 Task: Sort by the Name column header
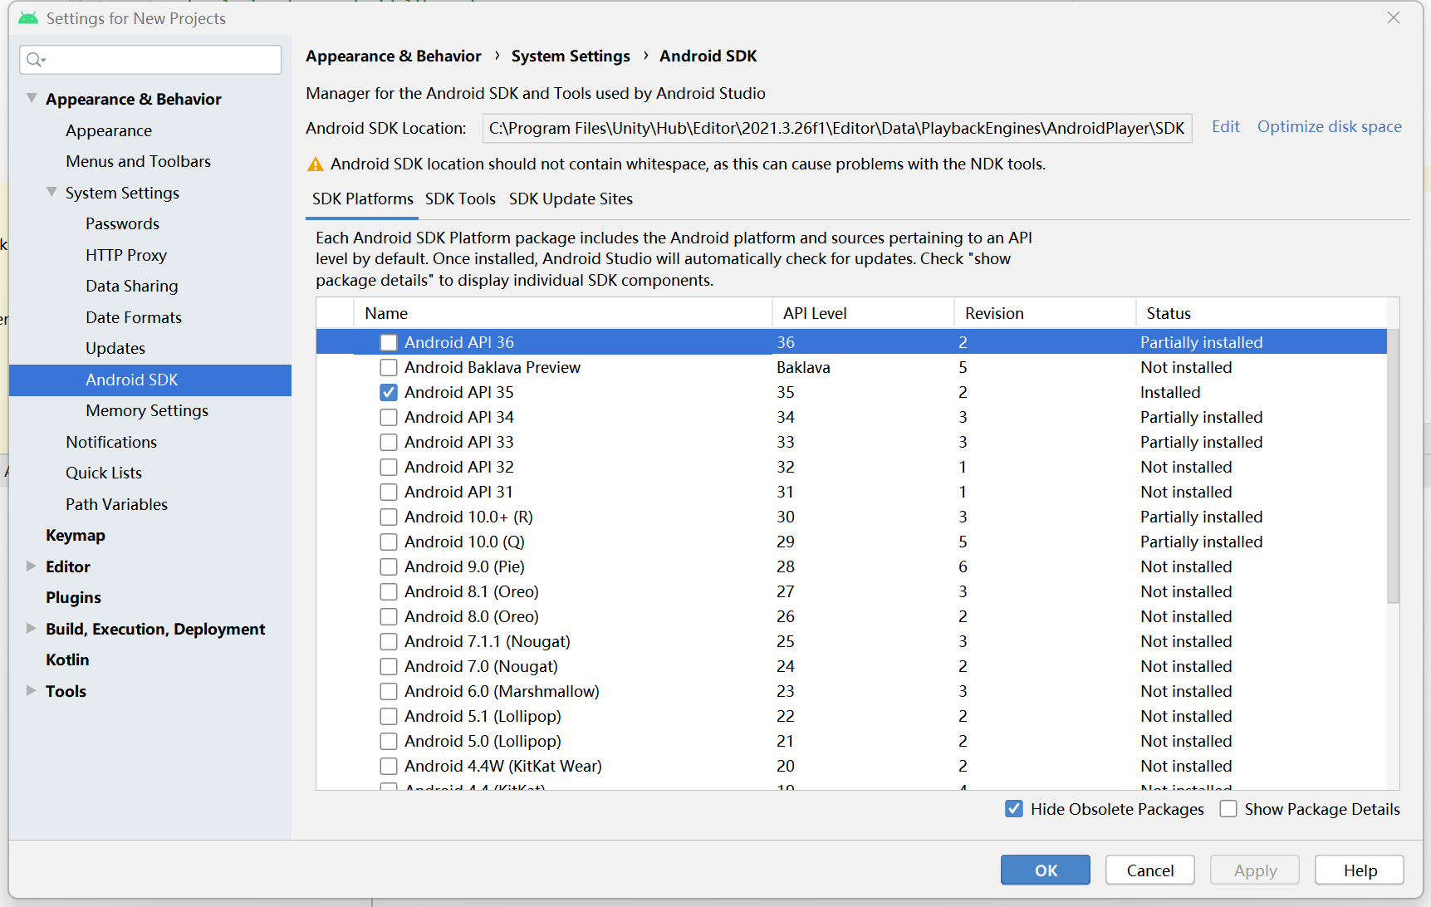[563, 313]
